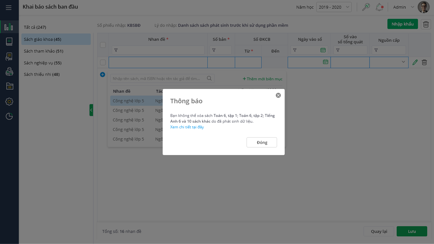
Task: Open the Admin account dropdown
Action: coord(403,7)
